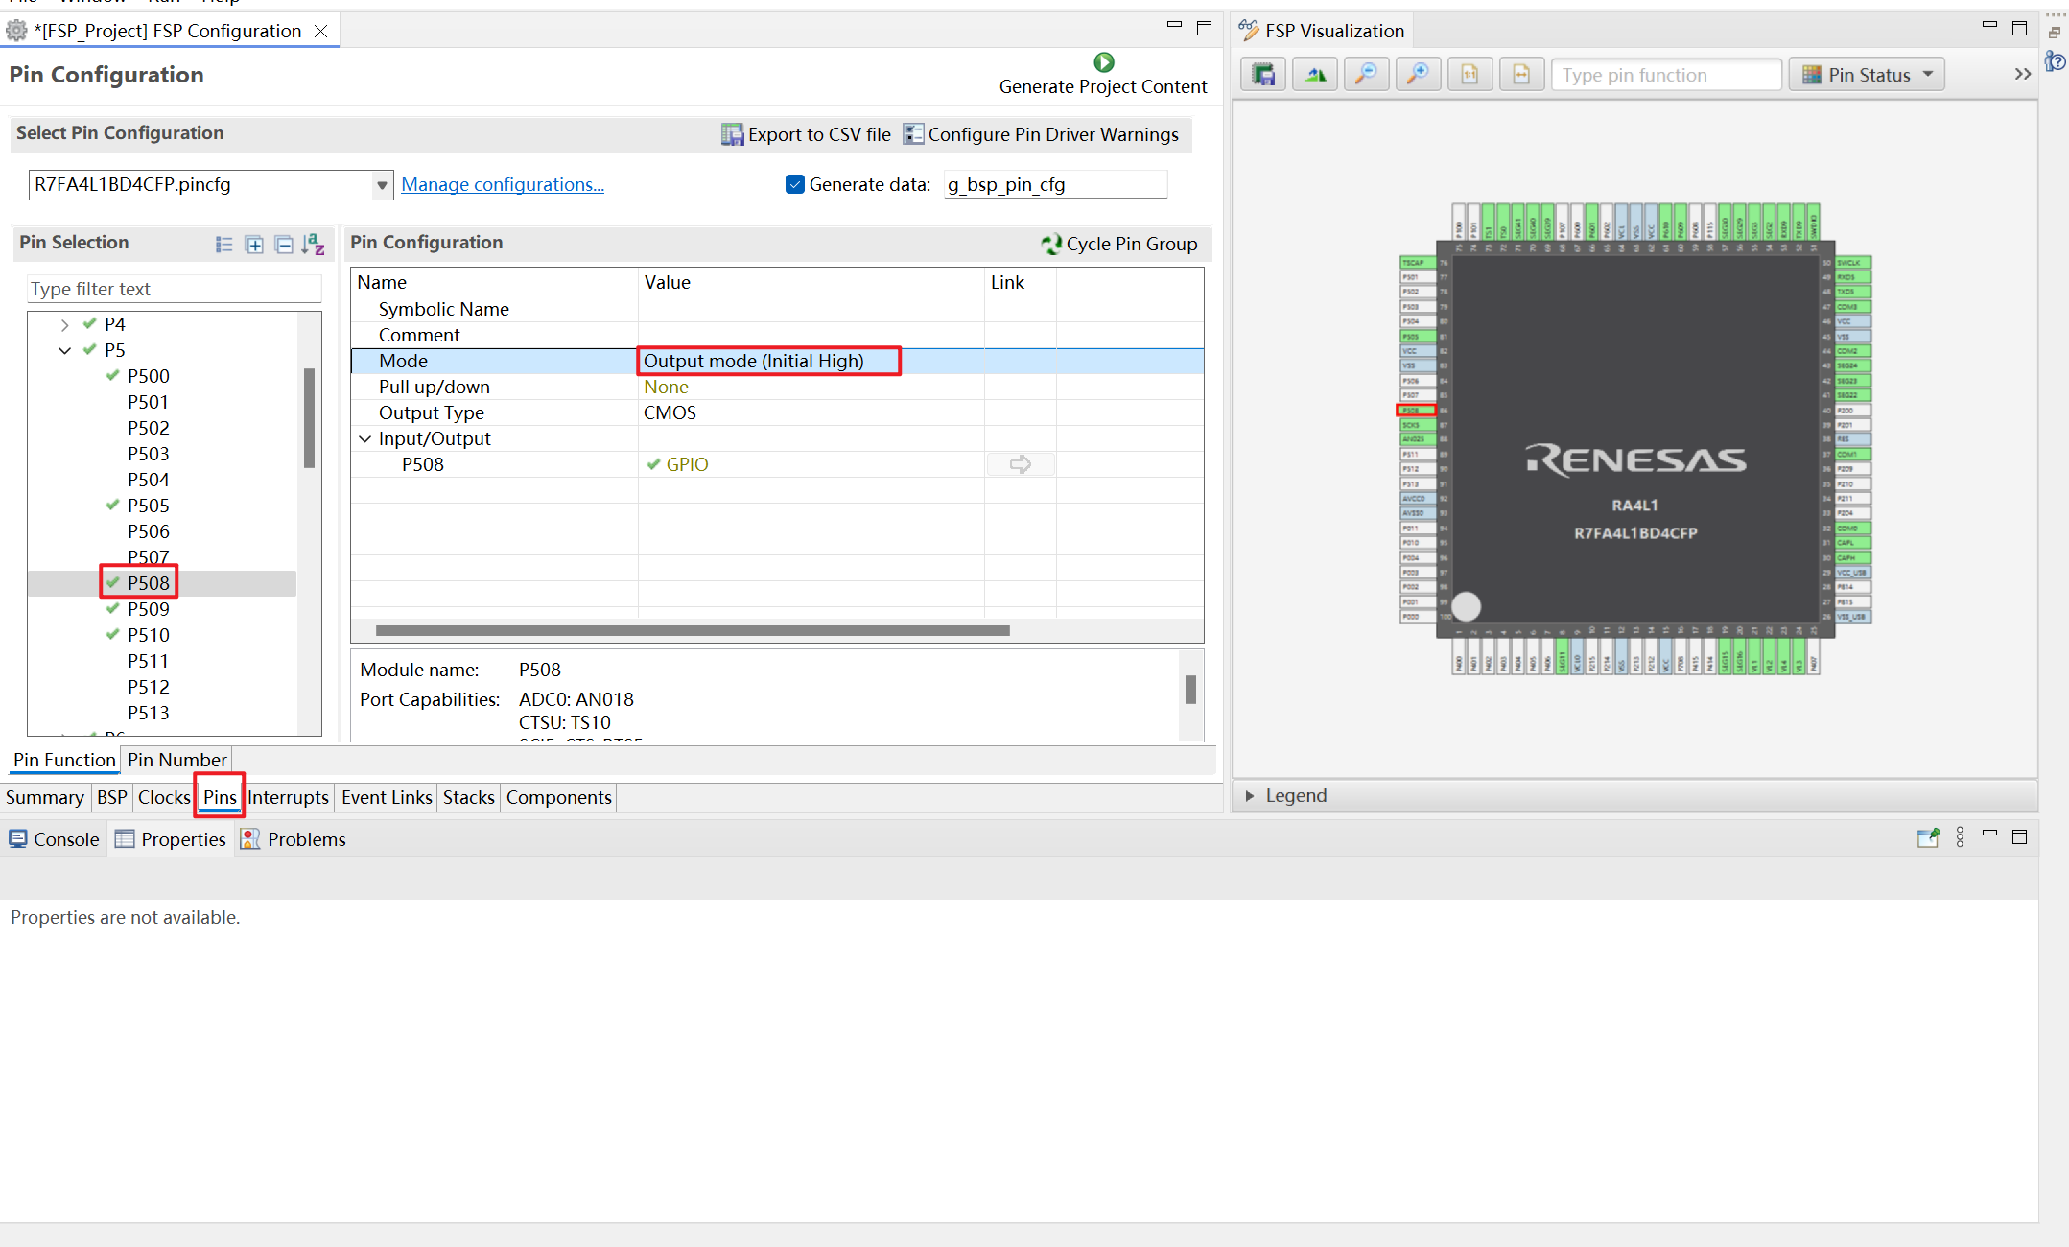Open the Stacks tab

point(469,797)
